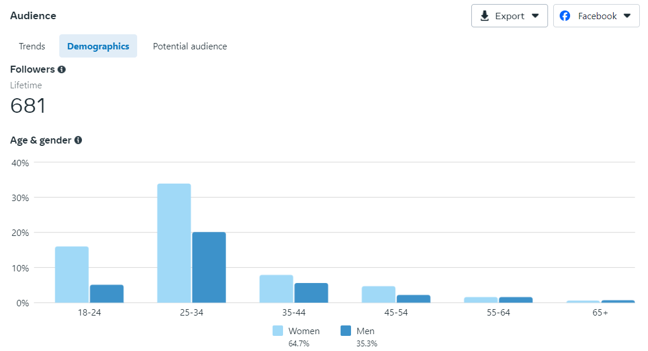Select the Demographics tab
Screen dimensions: 648x351
point(98,46)
